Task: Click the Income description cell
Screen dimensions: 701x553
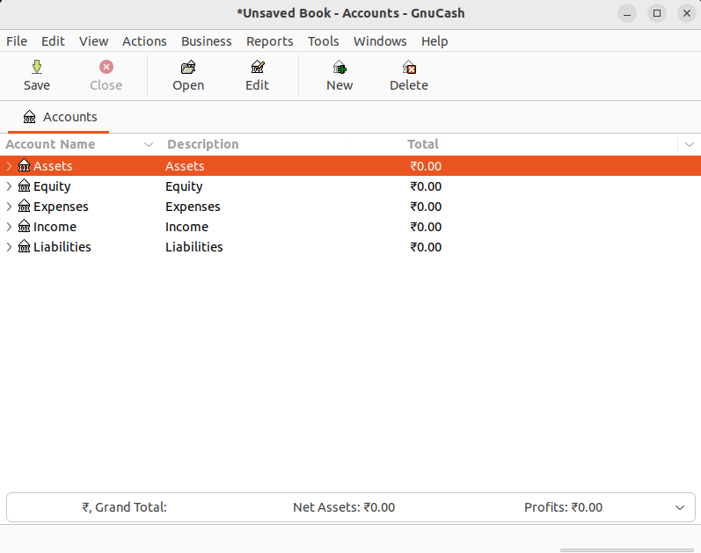Action: point(186,227)
